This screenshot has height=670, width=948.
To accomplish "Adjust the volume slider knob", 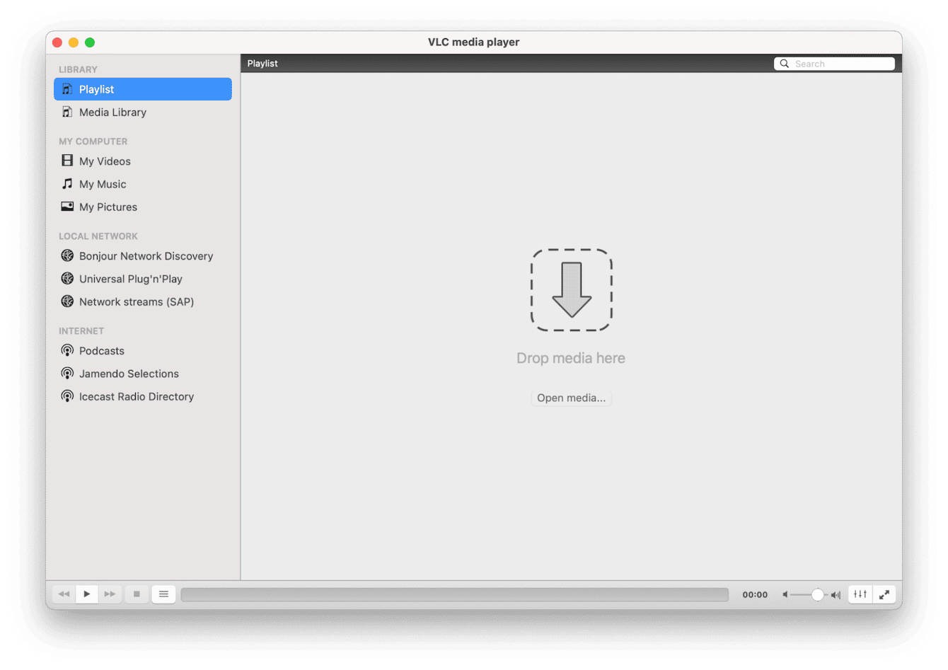I will pos(818,594).
